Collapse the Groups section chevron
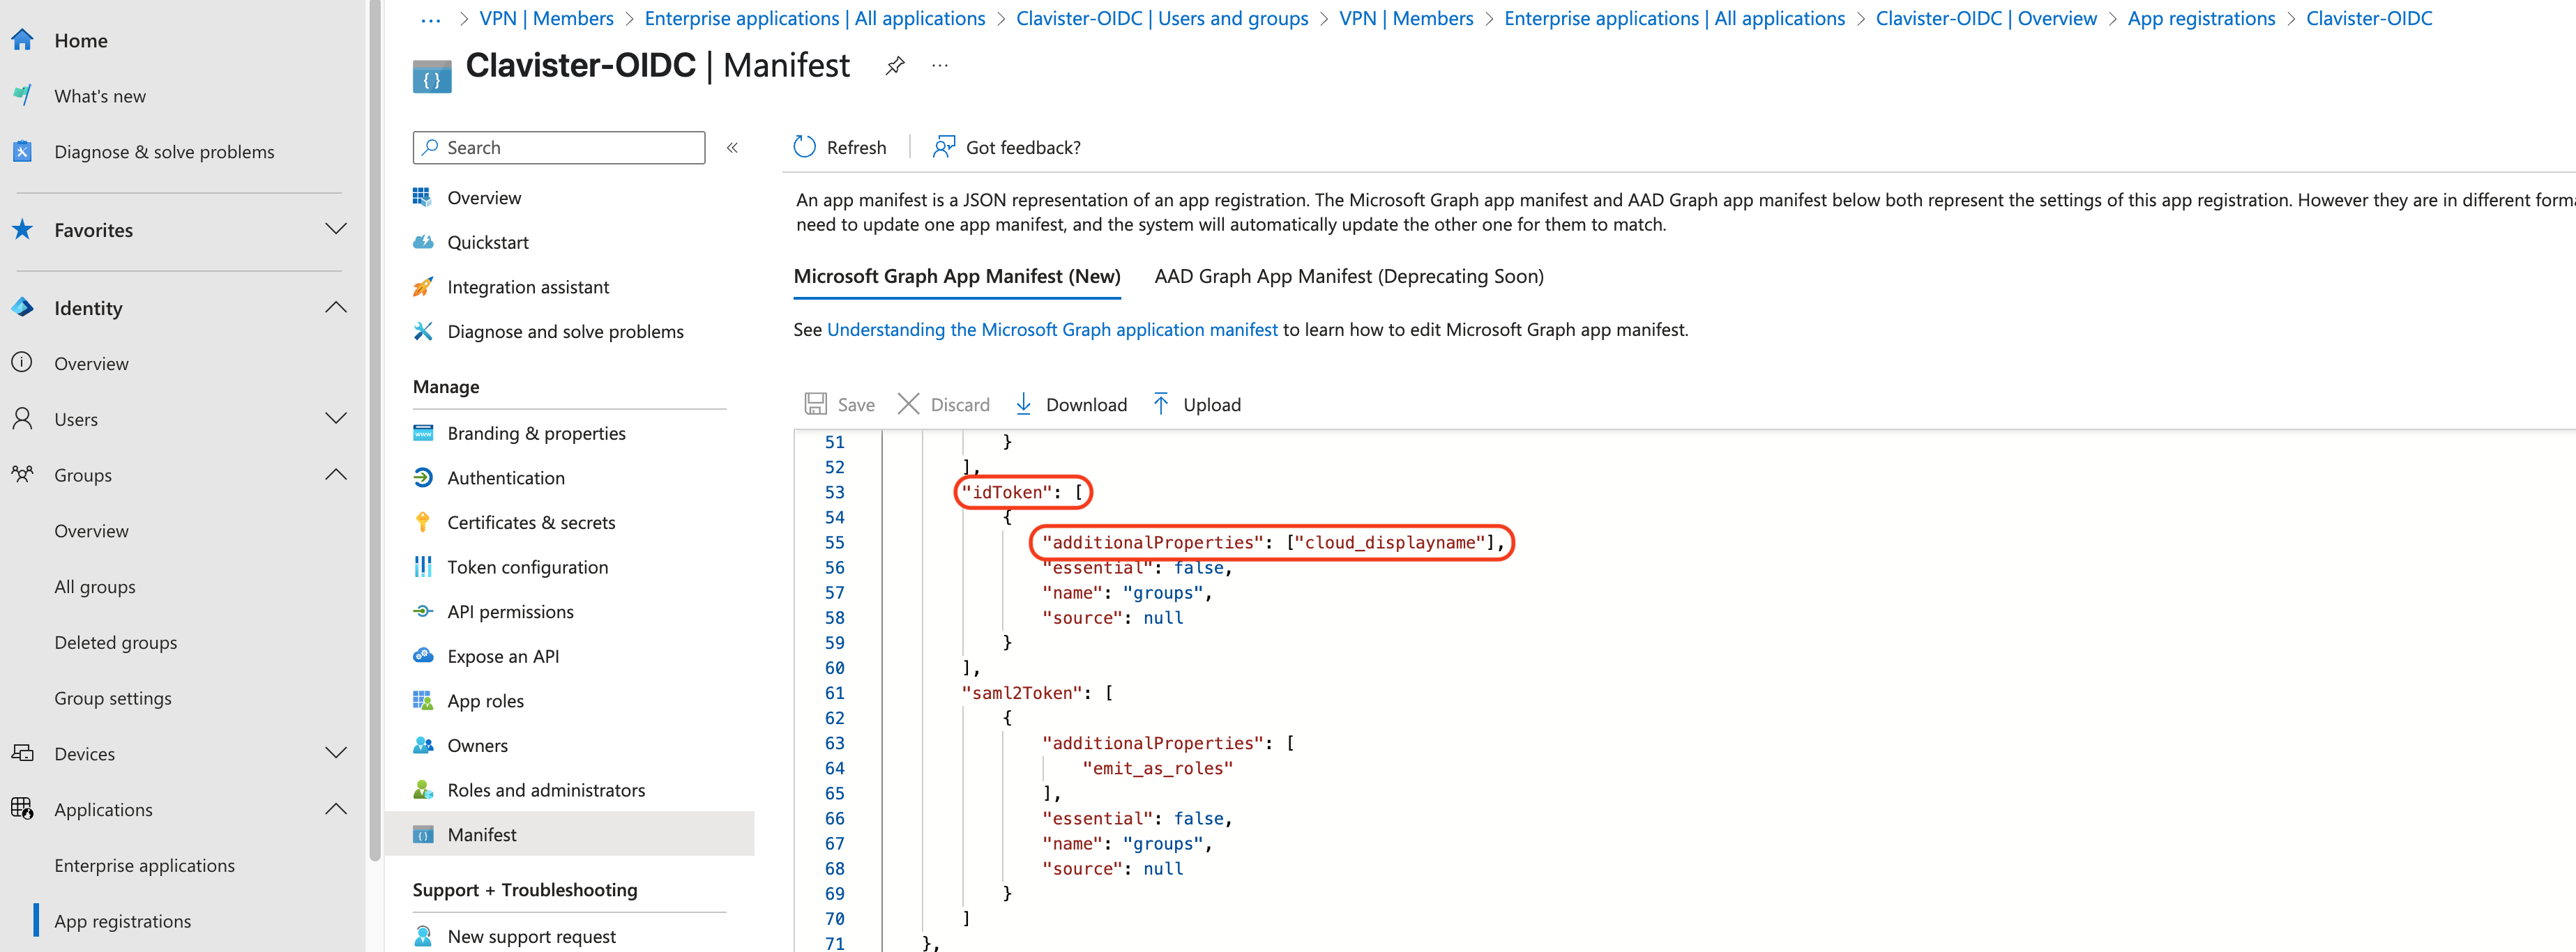This screenshot has width=2576, height=952. click(336, 473)
